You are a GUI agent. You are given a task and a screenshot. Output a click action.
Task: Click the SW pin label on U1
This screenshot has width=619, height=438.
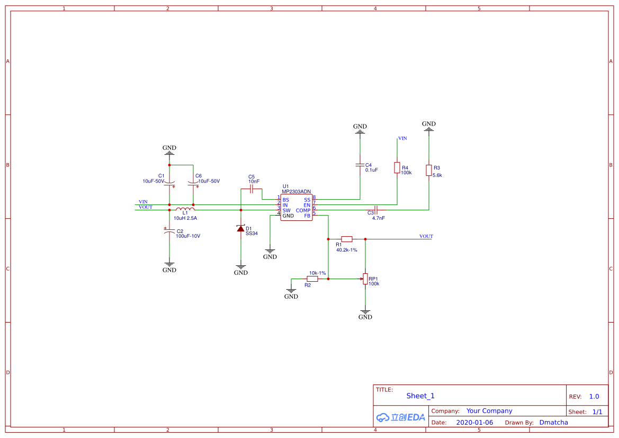coord(286,210)
